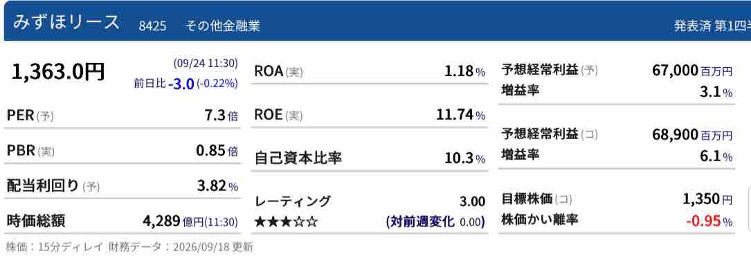Screen dimensions: 751x256
Task: Select the stock code 8425
Action: [x=152, y=26]
